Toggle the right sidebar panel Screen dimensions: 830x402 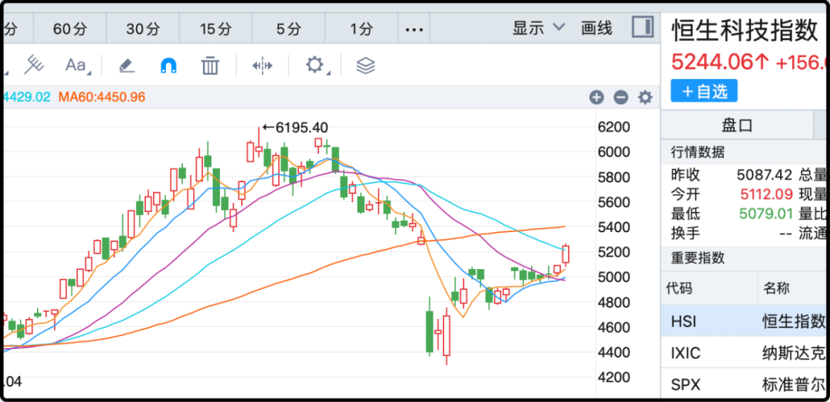[x=642, y=28]
